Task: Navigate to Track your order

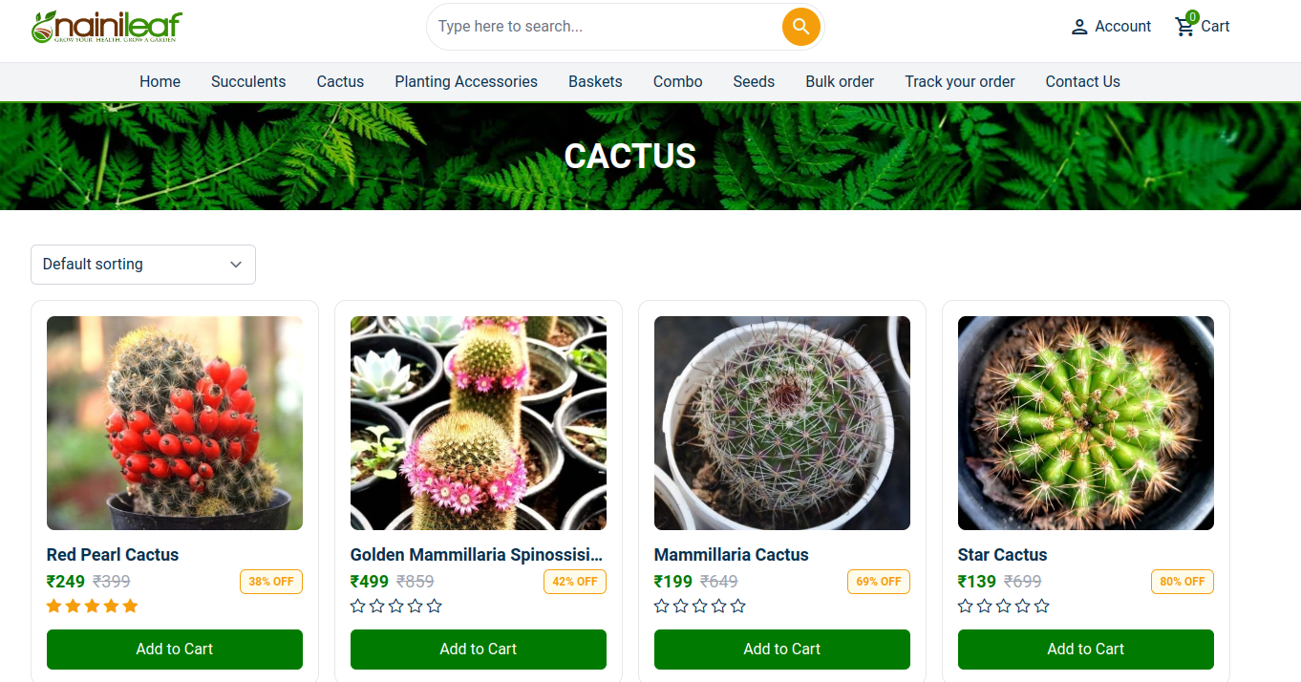Action: click(x=959, y=81)
